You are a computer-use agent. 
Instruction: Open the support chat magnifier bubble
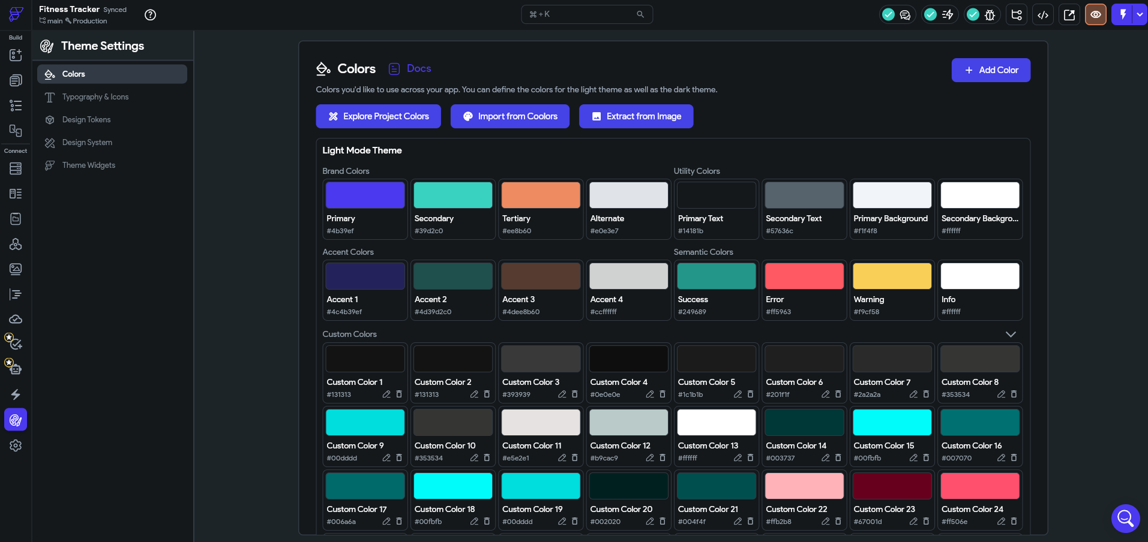click(x=1125, y=519)
